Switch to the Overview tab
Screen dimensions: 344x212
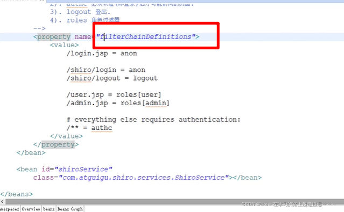pyautogui.click(x=31, y=209)
